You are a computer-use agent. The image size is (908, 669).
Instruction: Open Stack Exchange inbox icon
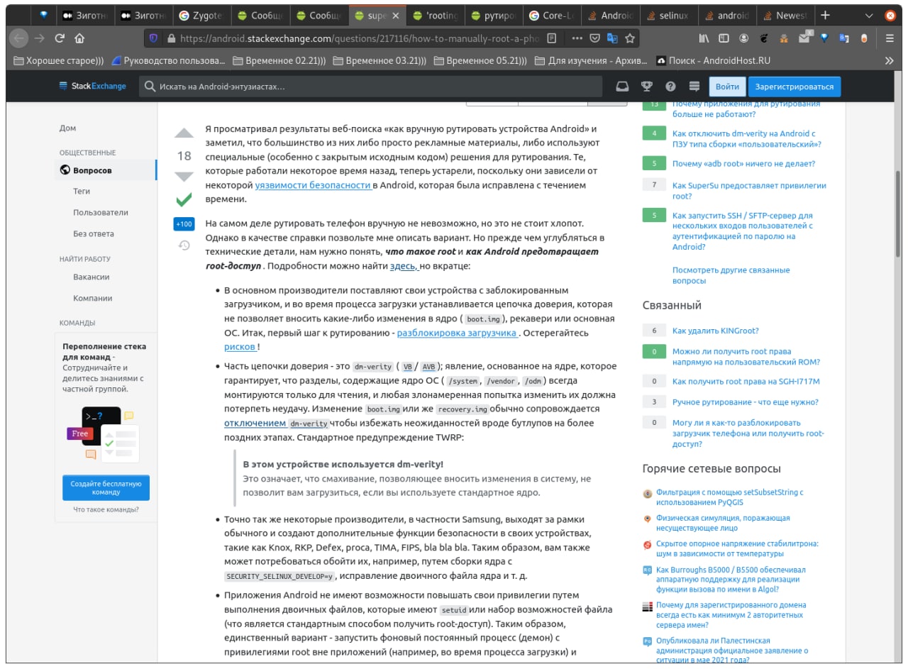[x=622, y=87]
